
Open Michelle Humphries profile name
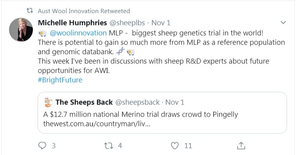(x=72, y=23)
